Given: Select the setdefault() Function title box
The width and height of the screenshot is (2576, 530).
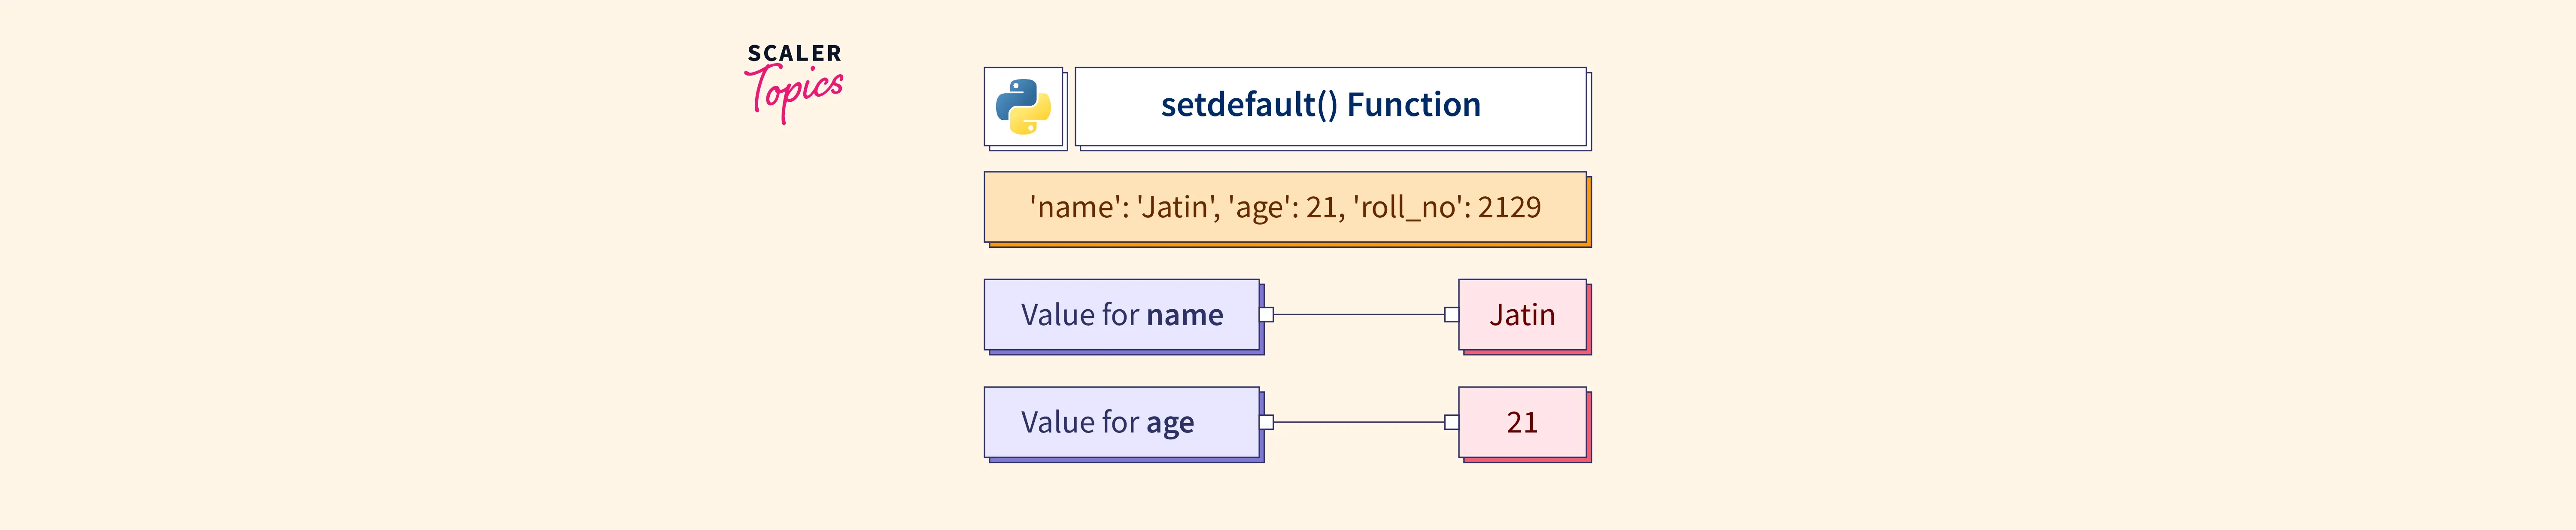Looking at the screenshot, I should tap(1330, 106).
